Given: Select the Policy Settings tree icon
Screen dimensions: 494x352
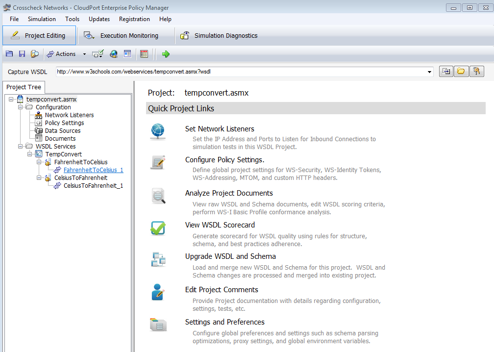Looking at the screenshot, I should (x=38, y=123).
